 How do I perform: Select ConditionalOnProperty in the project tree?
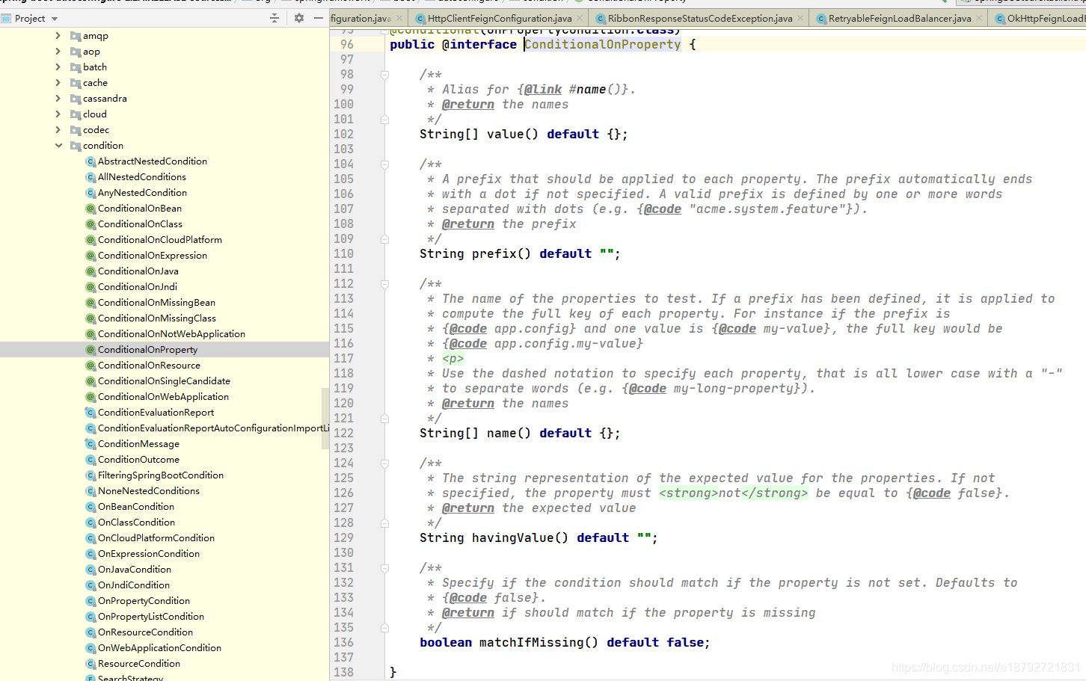[x=147, y=350]
